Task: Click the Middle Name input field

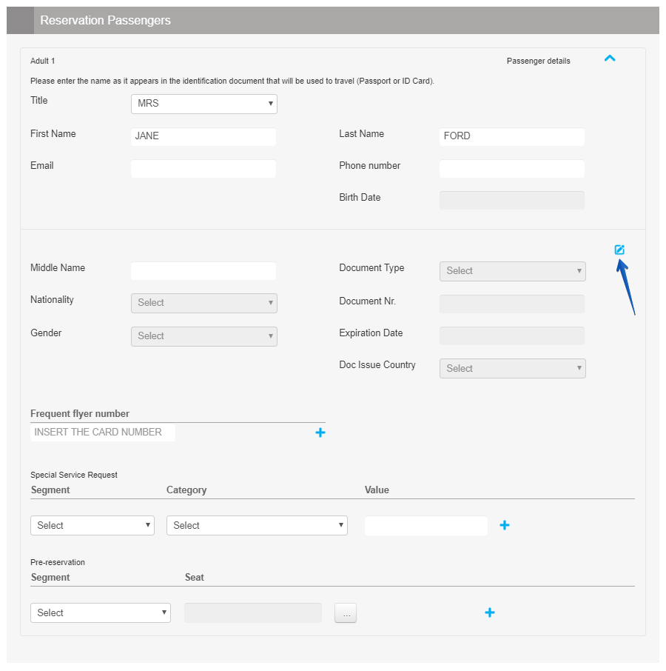Action: point(203,271)
